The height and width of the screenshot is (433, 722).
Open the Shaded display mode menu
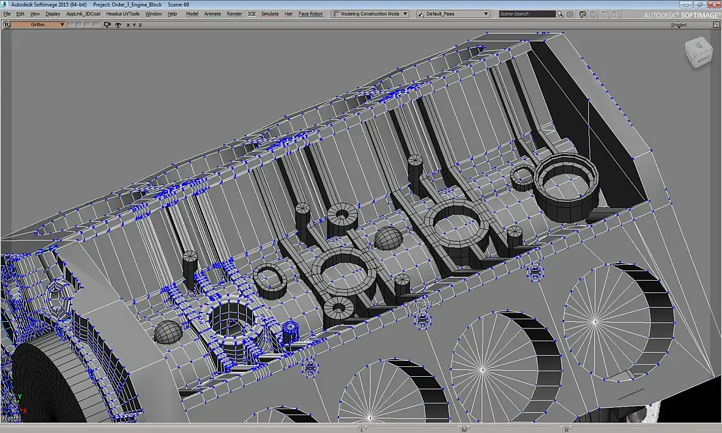point(679,25)
